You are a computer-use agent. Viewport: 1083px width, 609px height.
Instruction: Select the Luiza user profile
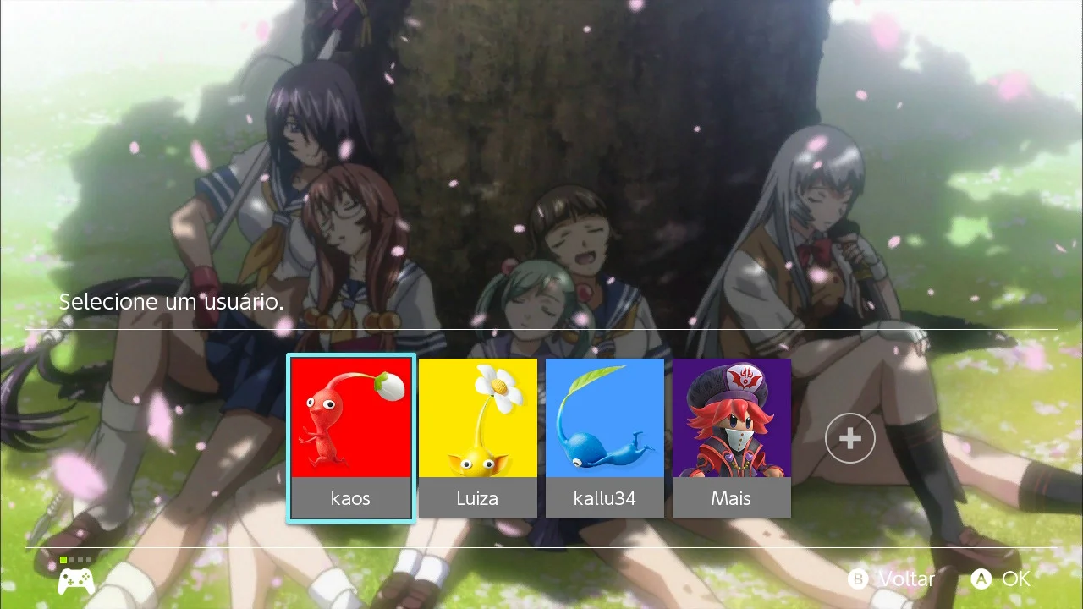[x=478, y=438]
